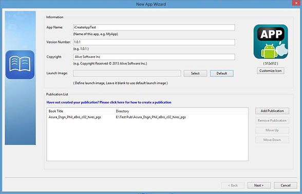Click the Move Down button
The image size is (302, 194).
pos(272,140)
